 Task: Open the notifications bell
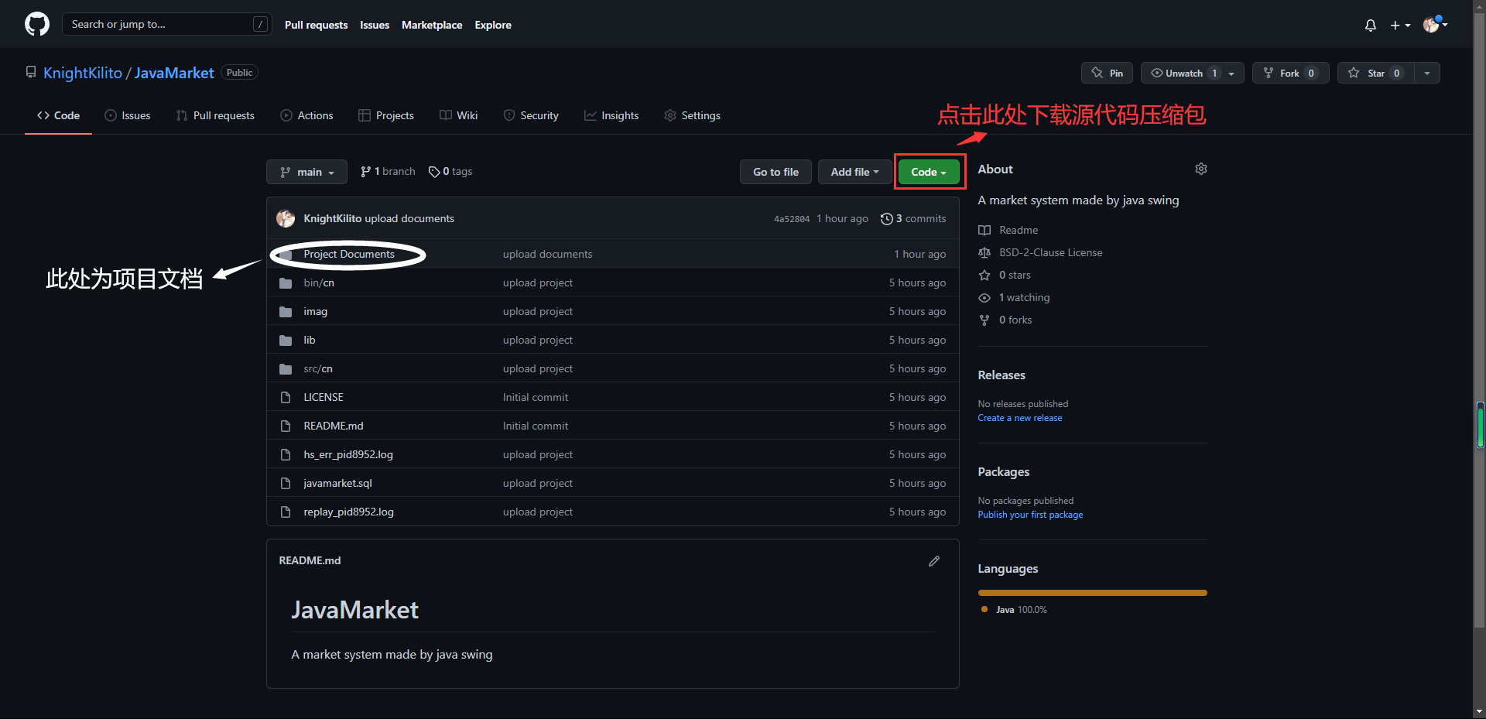1371,26
